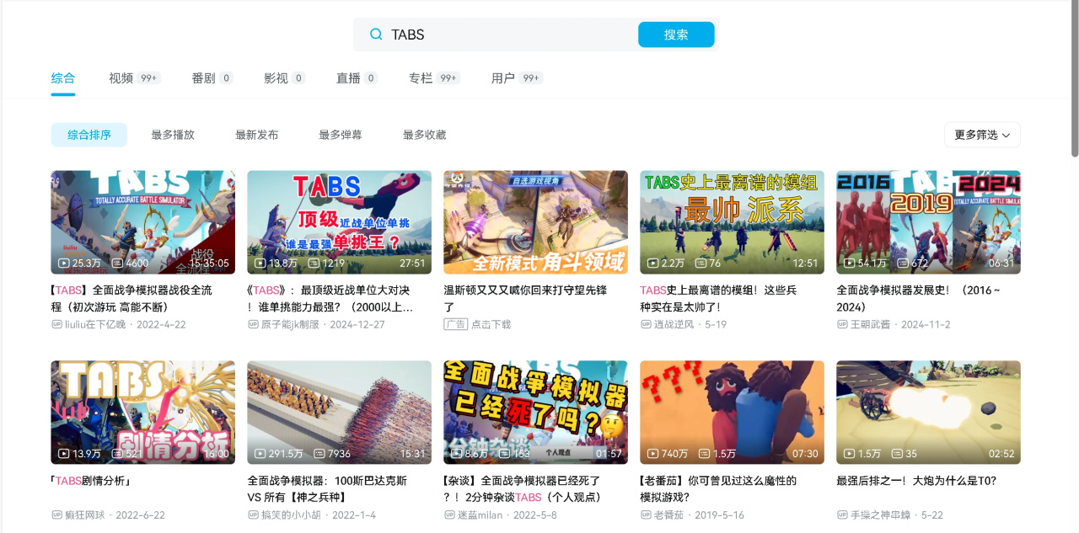1079x533 pixels.
Task: Visit uploader 原子能jk制服
Action: tap(290, 324)
